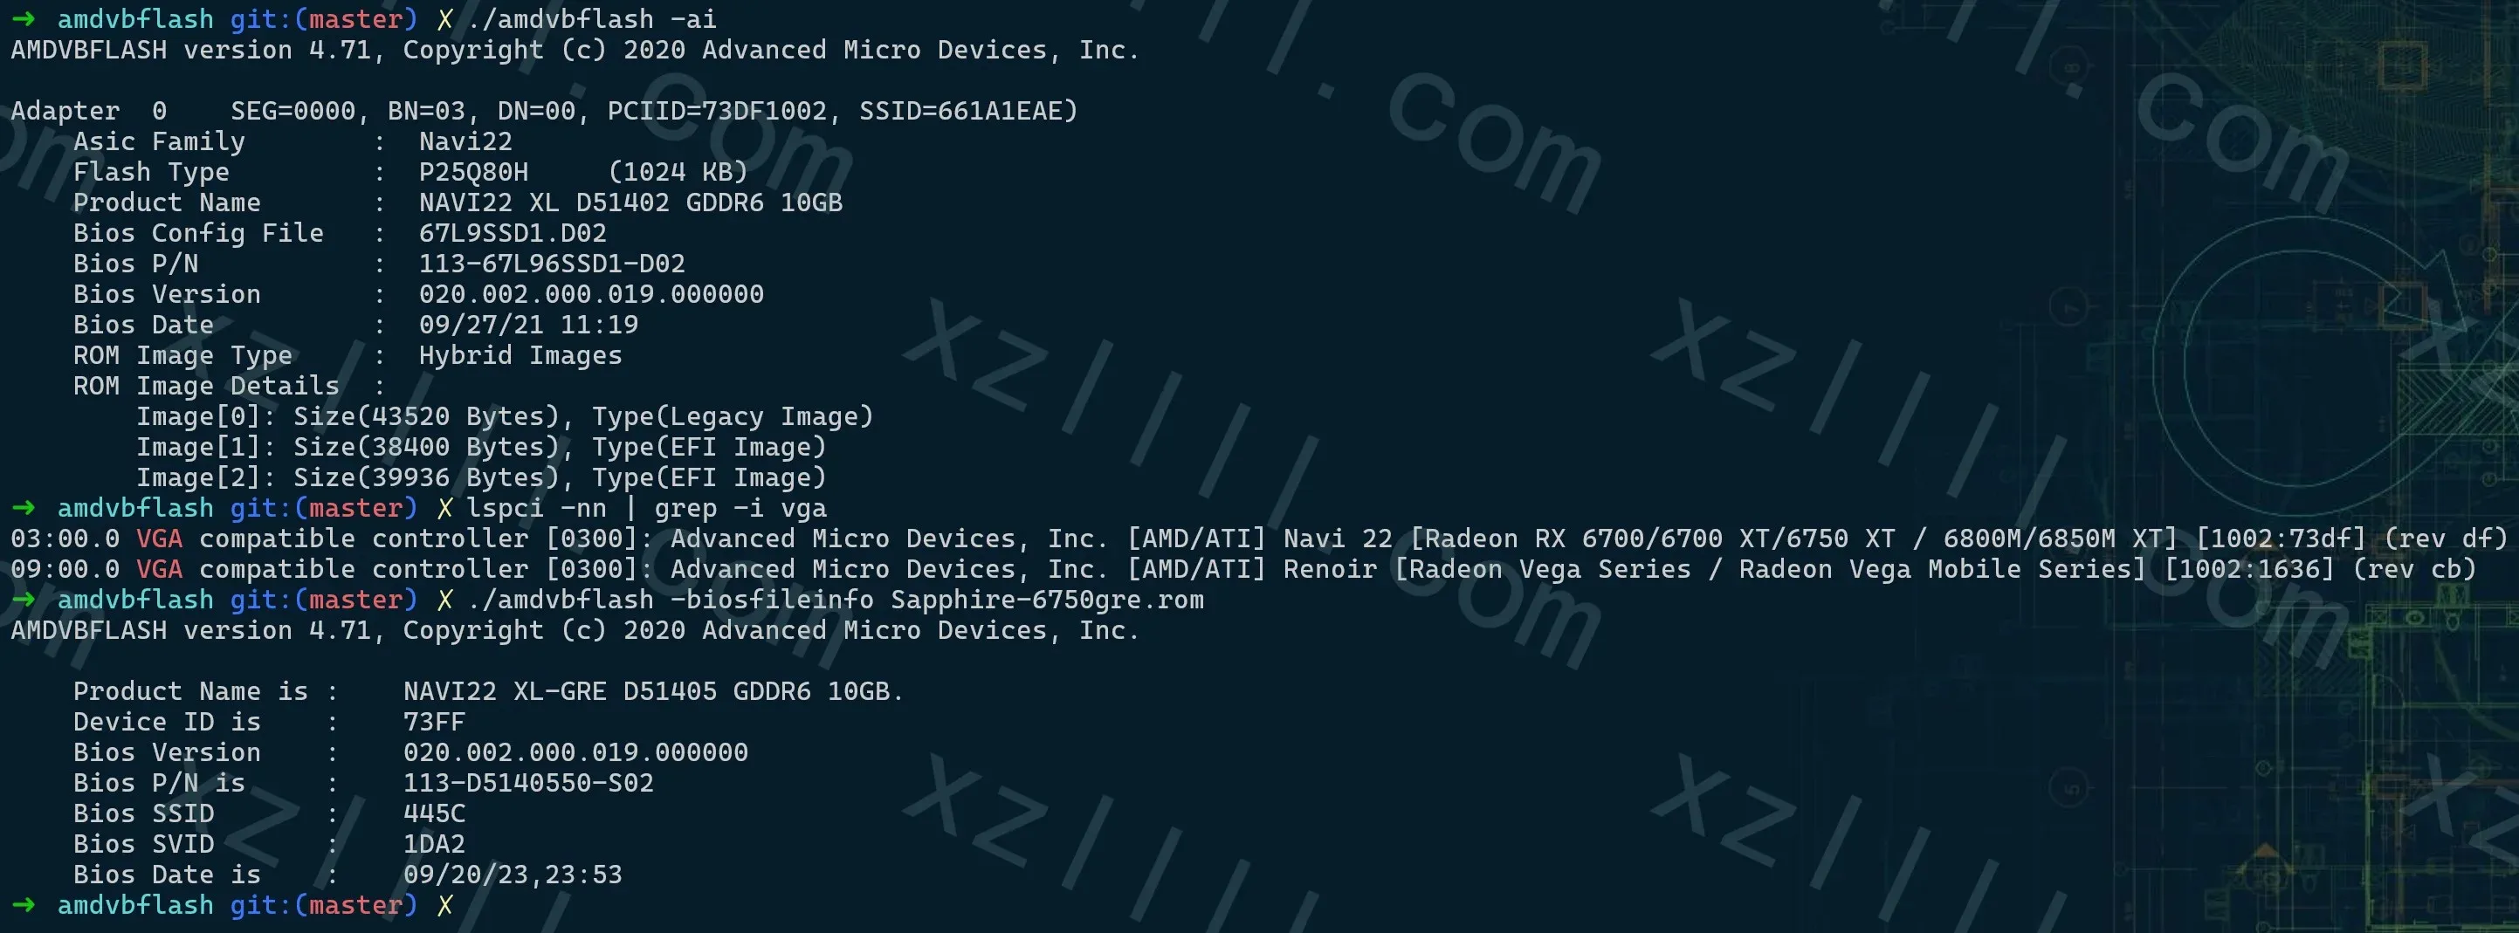The image size is (2519, 933).
Task: Click the PCIID=73DF1002 text
Action: pyautogui.click(x=717, y=110)
